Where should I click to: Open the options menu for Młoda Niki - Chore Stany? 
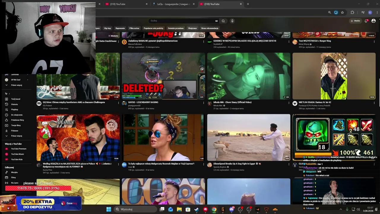tap(289, 103)
